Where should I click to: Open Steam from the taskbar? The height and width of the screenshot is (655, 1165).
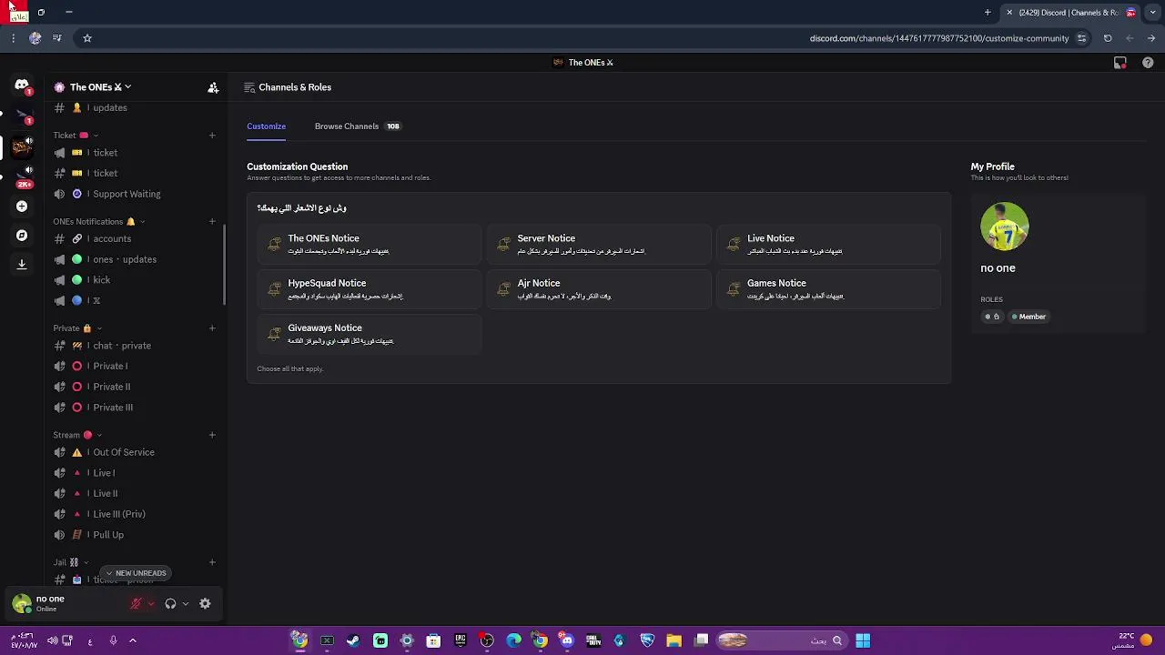pos(353,640)
